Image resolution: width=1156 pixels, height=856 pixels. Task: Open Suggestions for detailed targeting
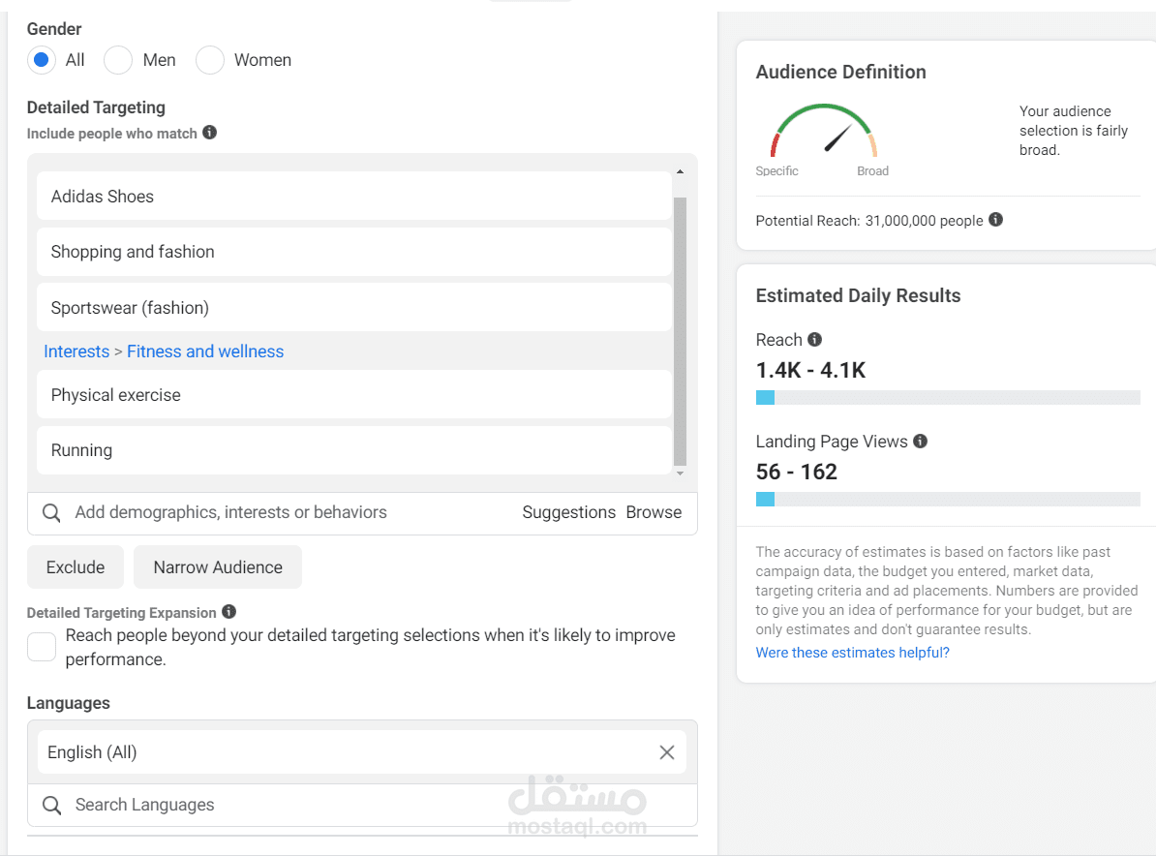568,512
